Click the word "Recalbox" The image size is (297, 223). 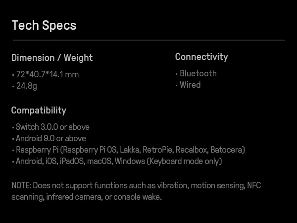(193, 150)
